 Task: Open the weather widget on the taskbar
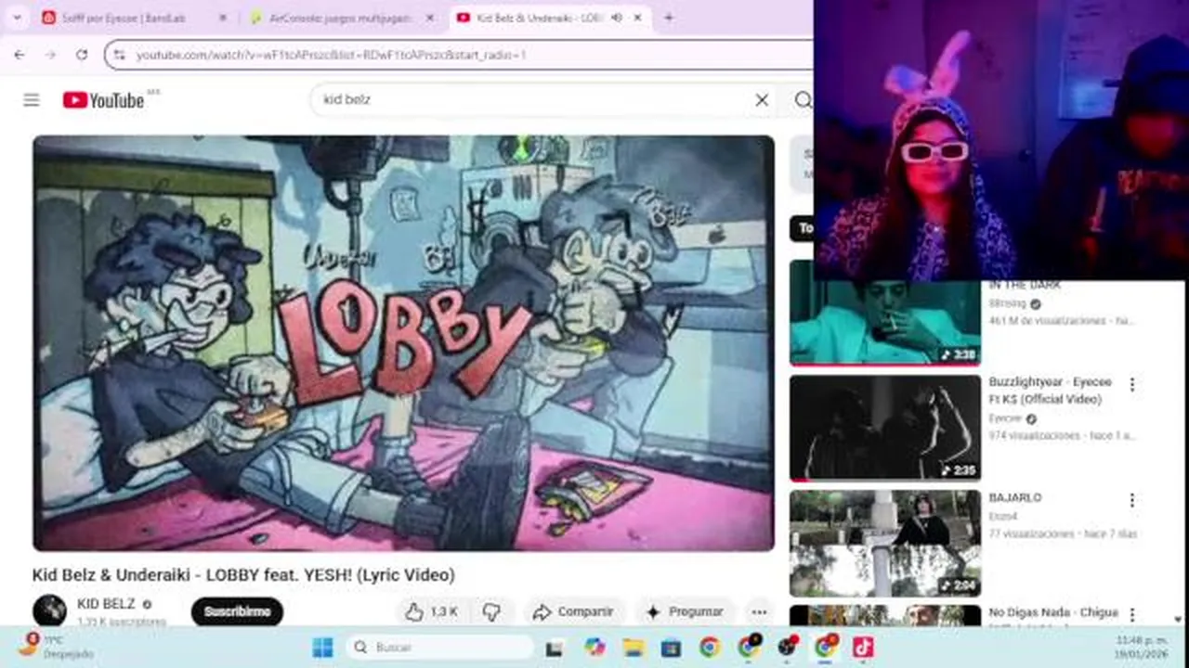pyautogui.click(x=58, y=647)
